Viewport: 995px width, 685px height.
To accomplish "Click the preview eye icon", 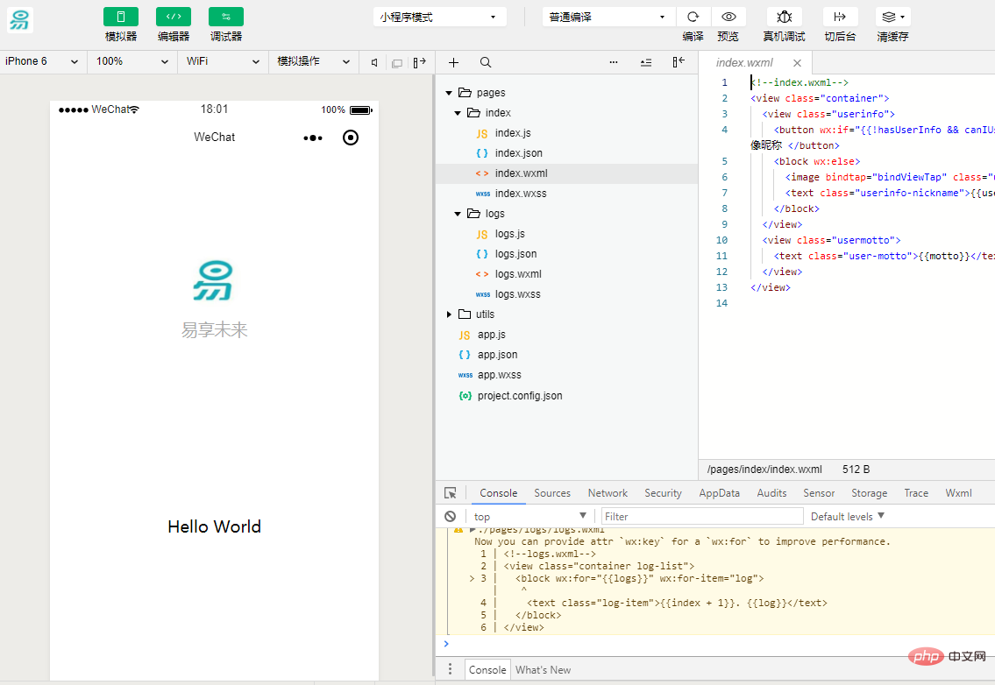I will click(x=728, y=18).
